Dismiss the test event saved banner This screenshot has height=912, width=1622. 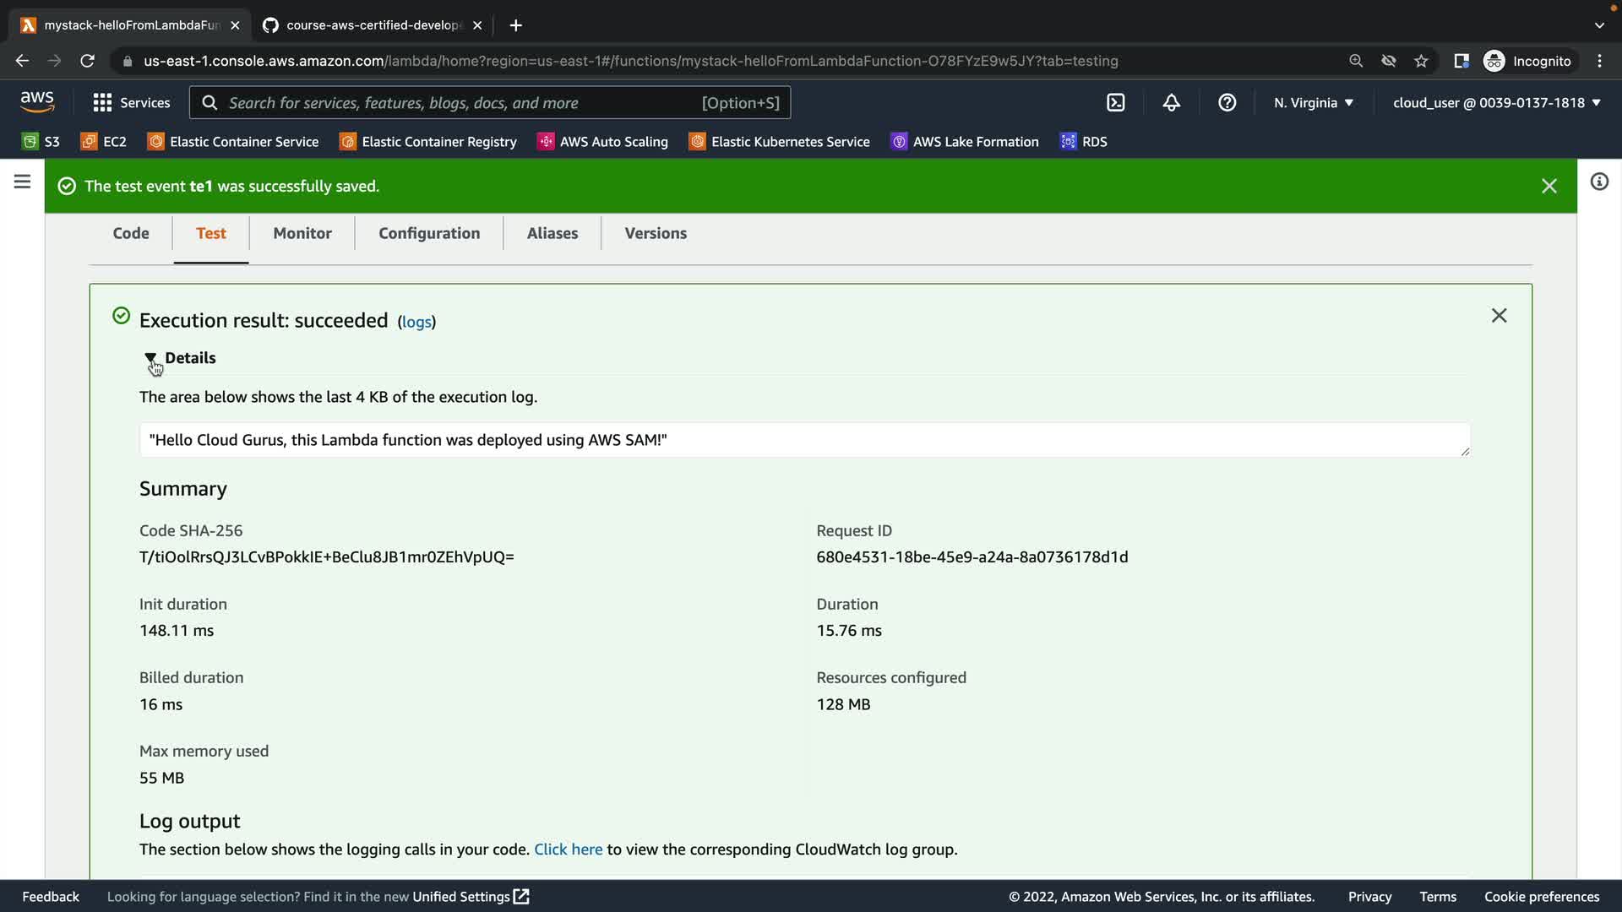(x=1549, y=186)
